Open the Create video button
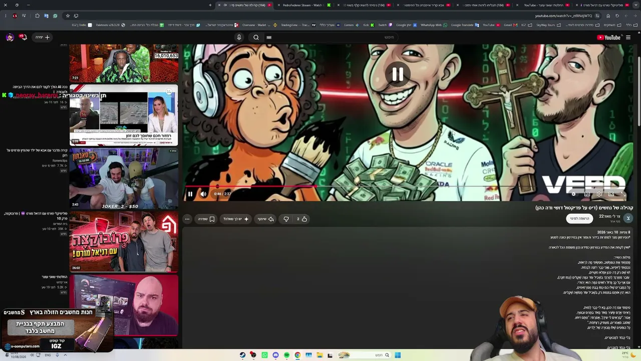The width and height of the screenshot is (641, 361). tap(43, 38)
